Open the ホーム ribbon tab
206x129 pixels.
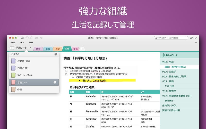click(13, 43)
